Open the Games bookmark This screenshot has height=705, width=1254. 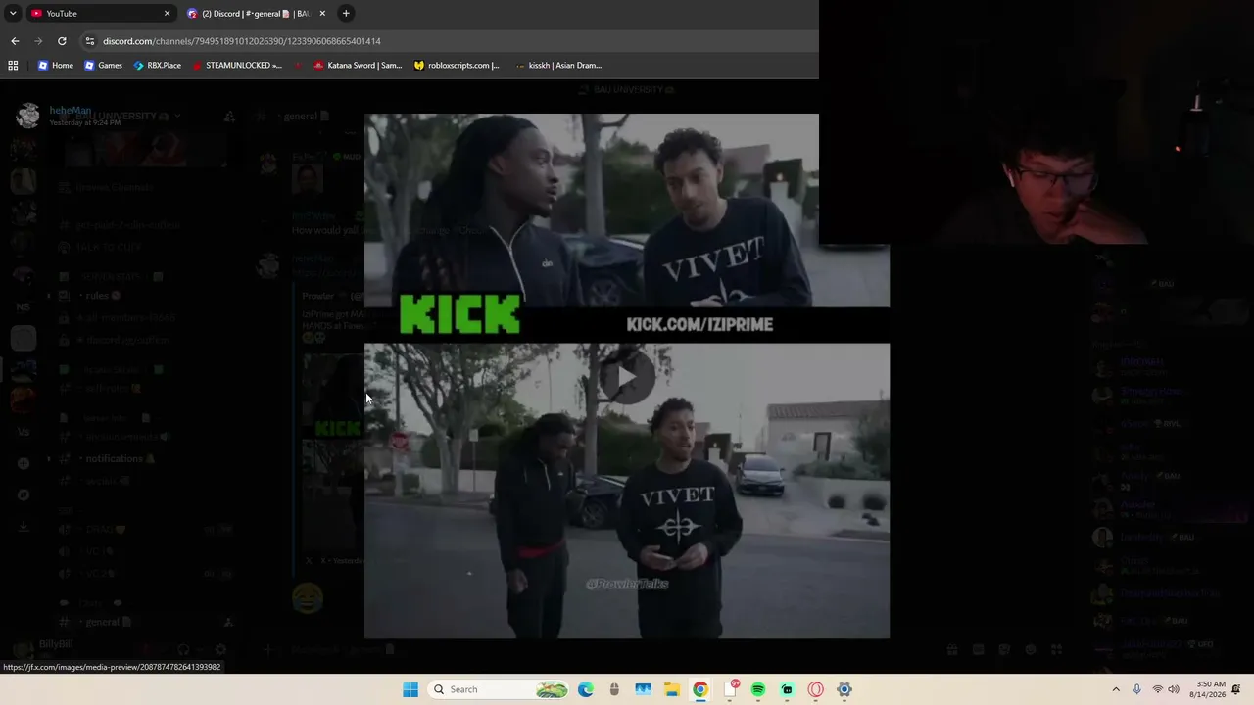point(103,65)
